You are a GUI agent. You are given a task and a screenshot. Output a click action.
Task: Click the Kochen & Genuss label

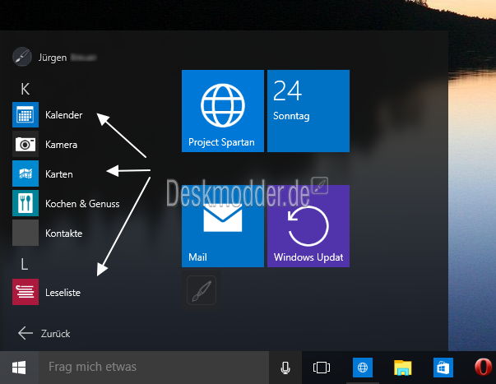click(x=82, y=204)
